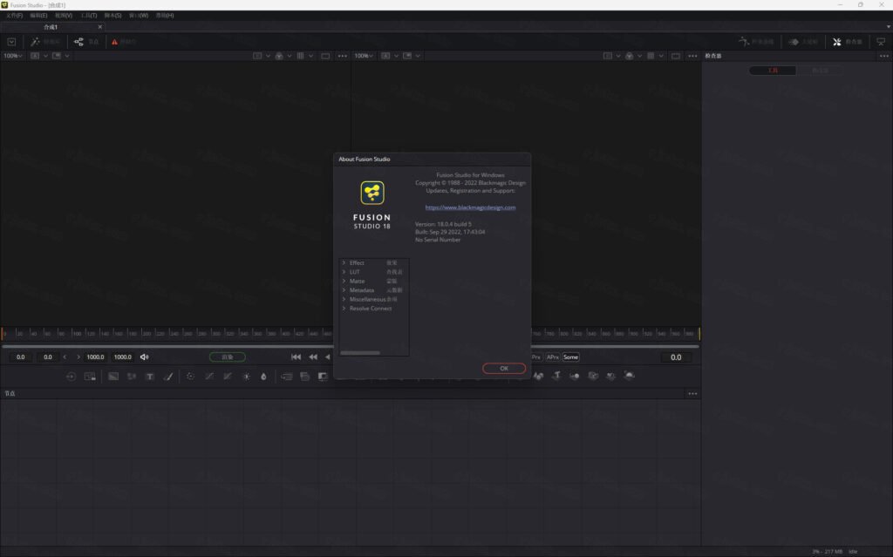Open the layout dropdown in top-left toolbar
Image resolution: width=893 pixels, height=557 pixels.
(11, 42)
